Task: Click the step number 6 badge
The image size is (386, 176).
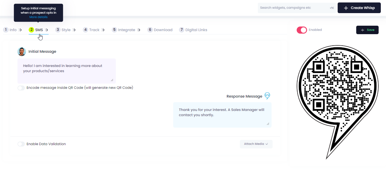Action: tap(150, 30)
